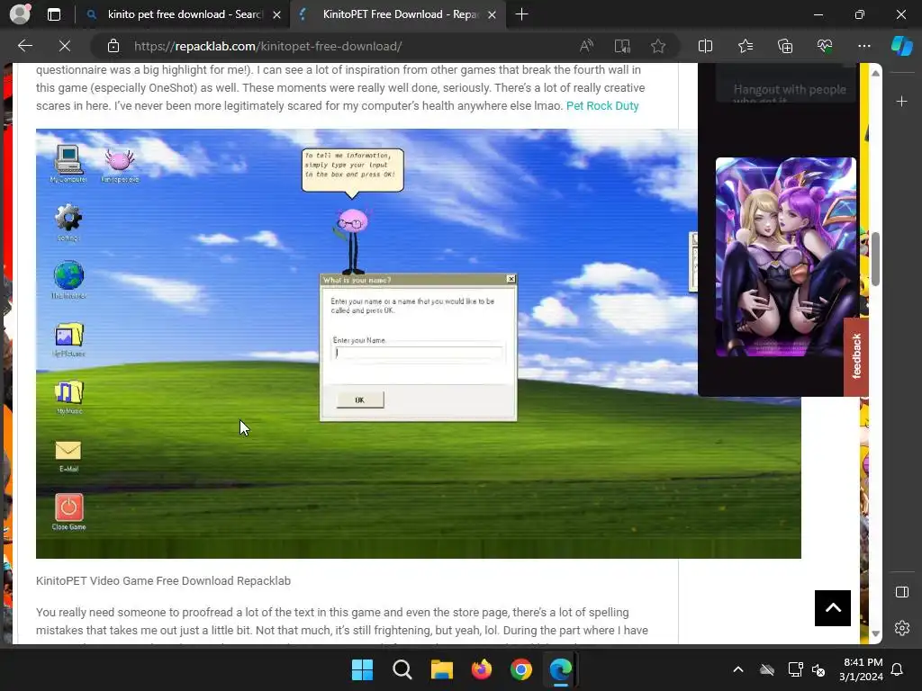Open Collections panel
Viewport: 922px width, 691px height.
tap(785, 46)
